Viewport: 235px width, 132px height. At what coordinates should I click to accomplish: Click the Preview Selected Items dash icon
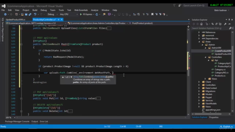coord(229,24)
